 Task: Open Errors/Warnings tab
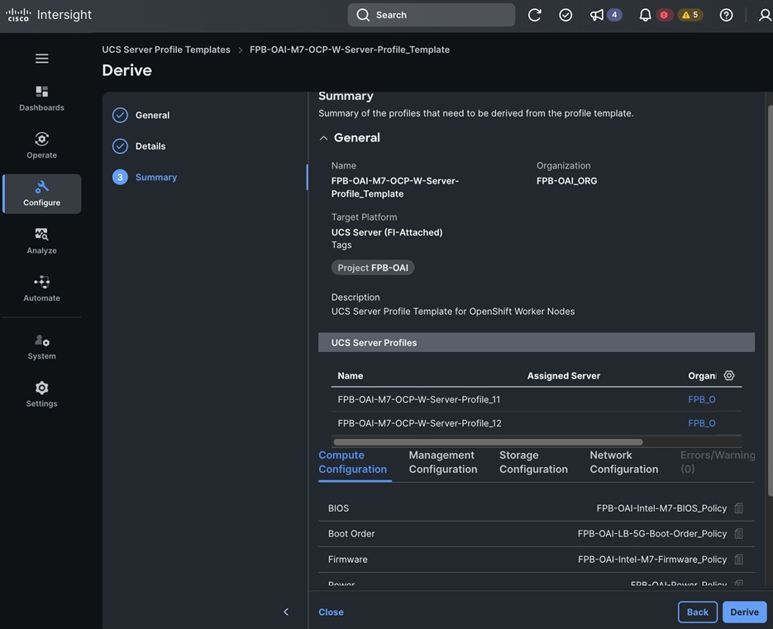tap(718, 462)
